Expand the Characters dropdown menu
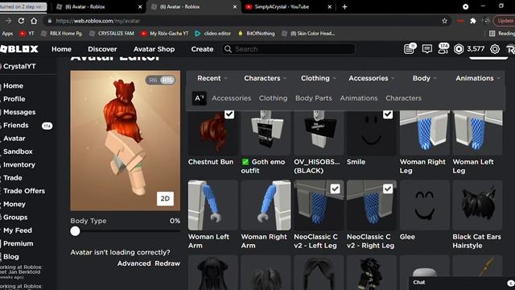Image resolution: width=515 pixels, height=290 pixels. (x=266, y=78)
